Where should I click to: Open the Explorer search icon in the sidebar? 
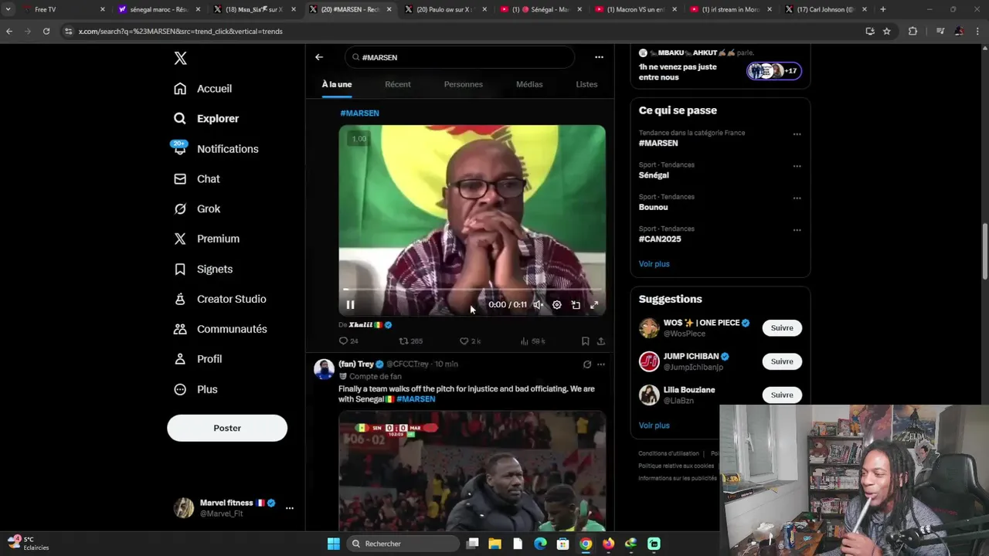tap(180, 119)
